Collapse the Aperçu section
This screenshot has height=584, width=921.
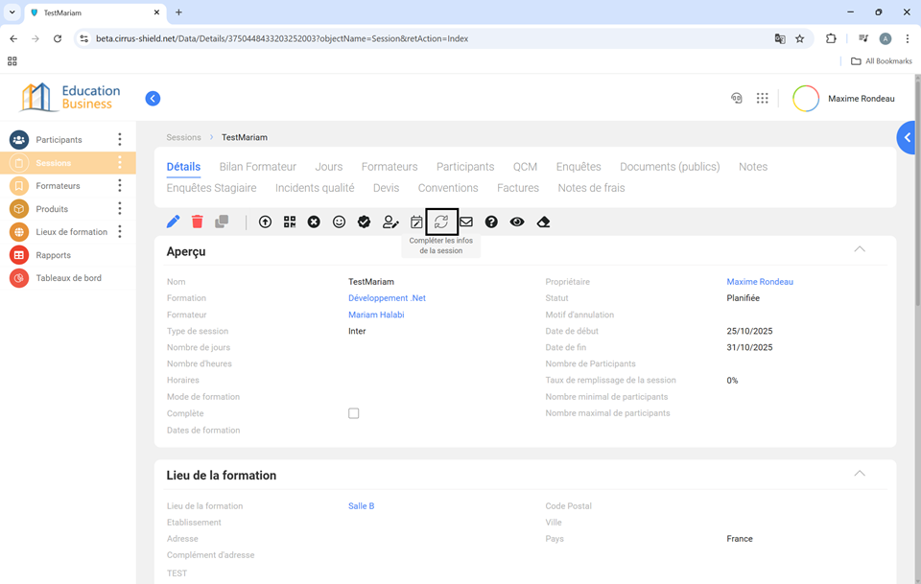(x=860, y=249)
